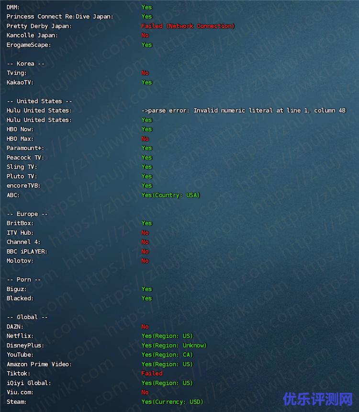Viewport: 359px width, 412px height.
Task: Click 'Yes(Country: USA)' result
Action: pos(171,195)
